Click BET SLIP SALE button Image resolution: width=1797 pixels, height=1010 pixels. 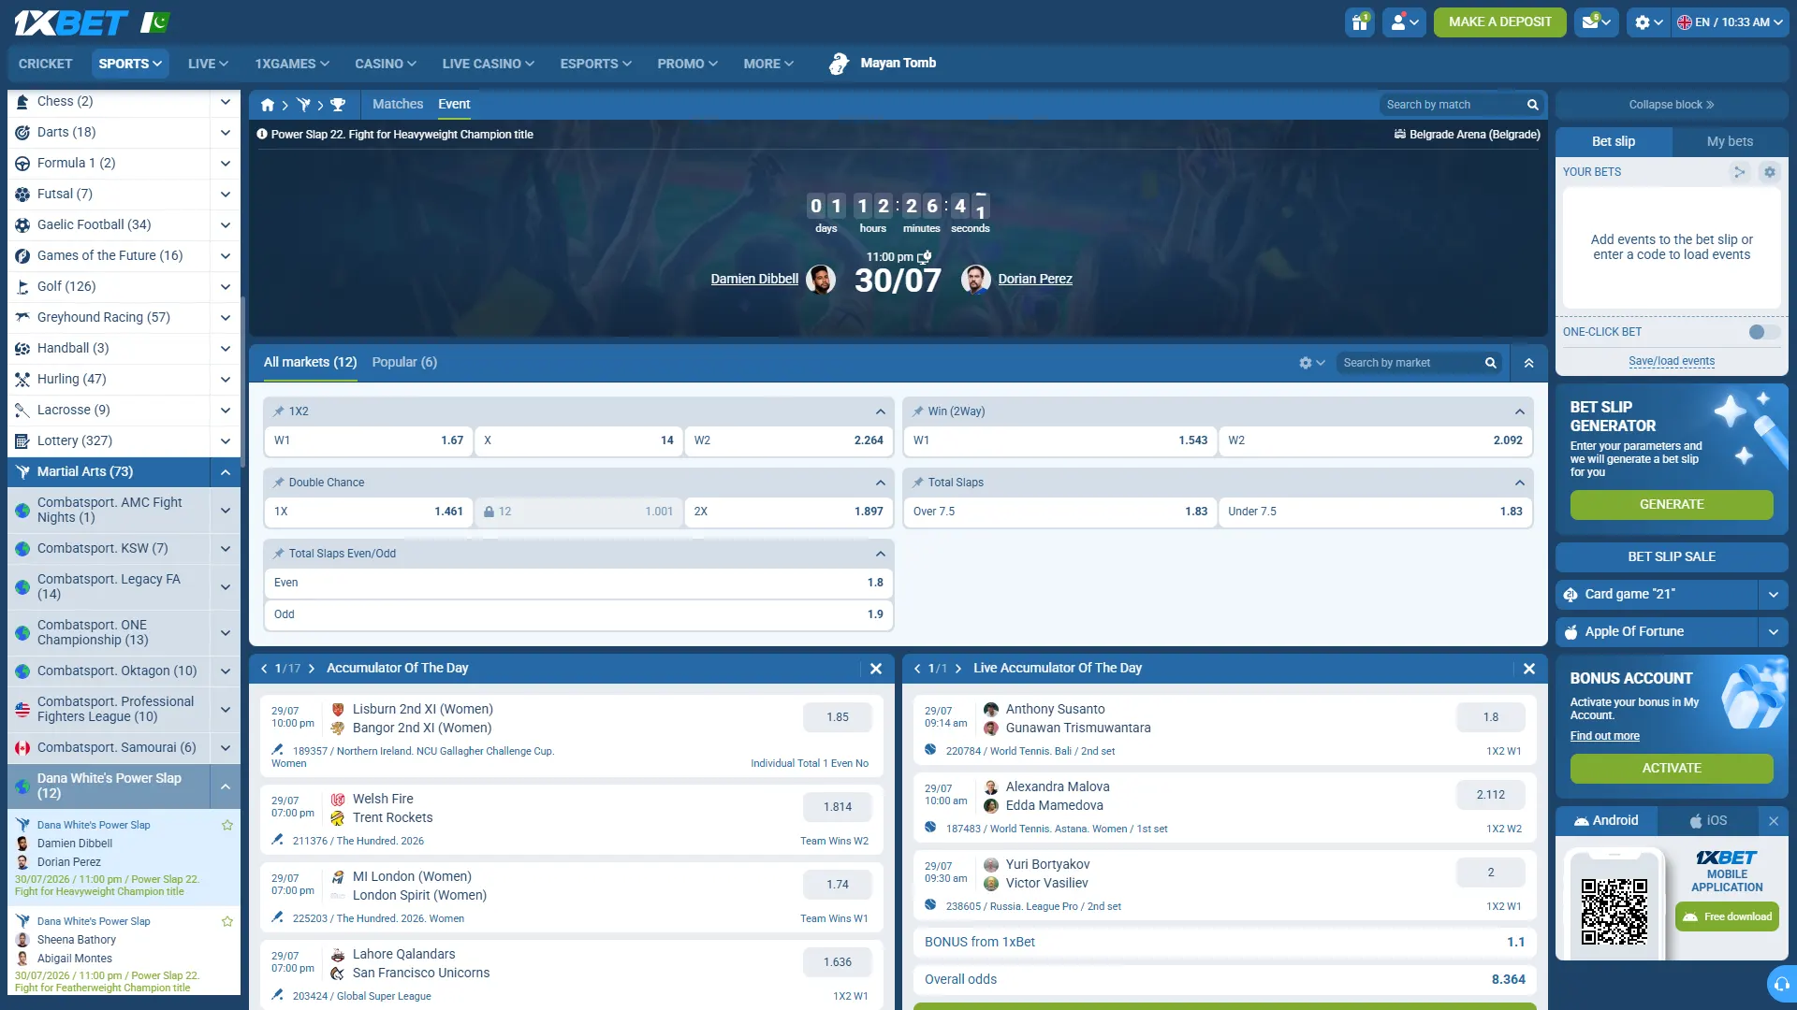coord(1672,557)
